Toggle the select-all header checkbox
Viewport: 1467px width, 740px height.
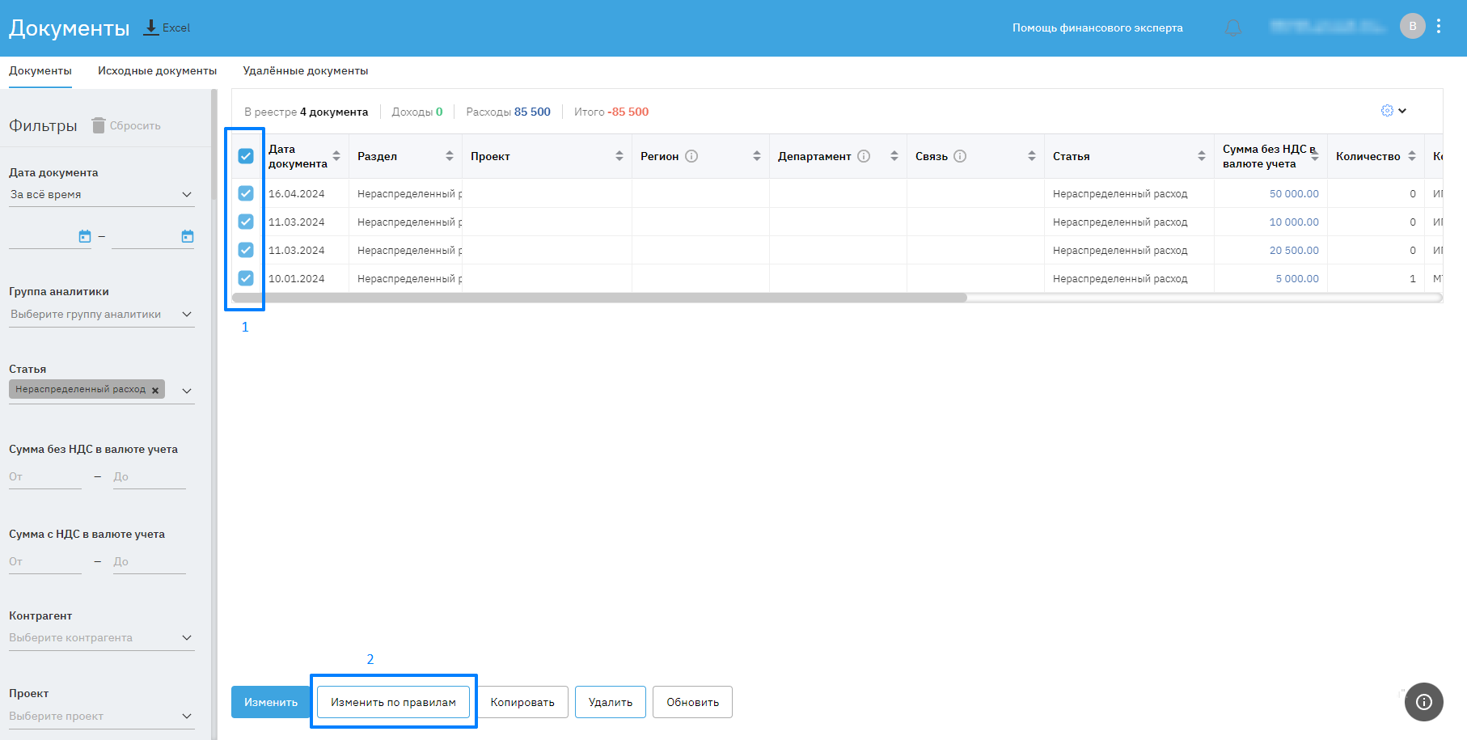point(246,156)
